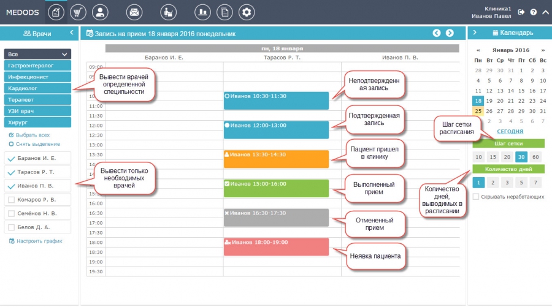This screenshot has width=552, height=307.
Task: Set grid step to 10 minutes
Action: point(478,157)
